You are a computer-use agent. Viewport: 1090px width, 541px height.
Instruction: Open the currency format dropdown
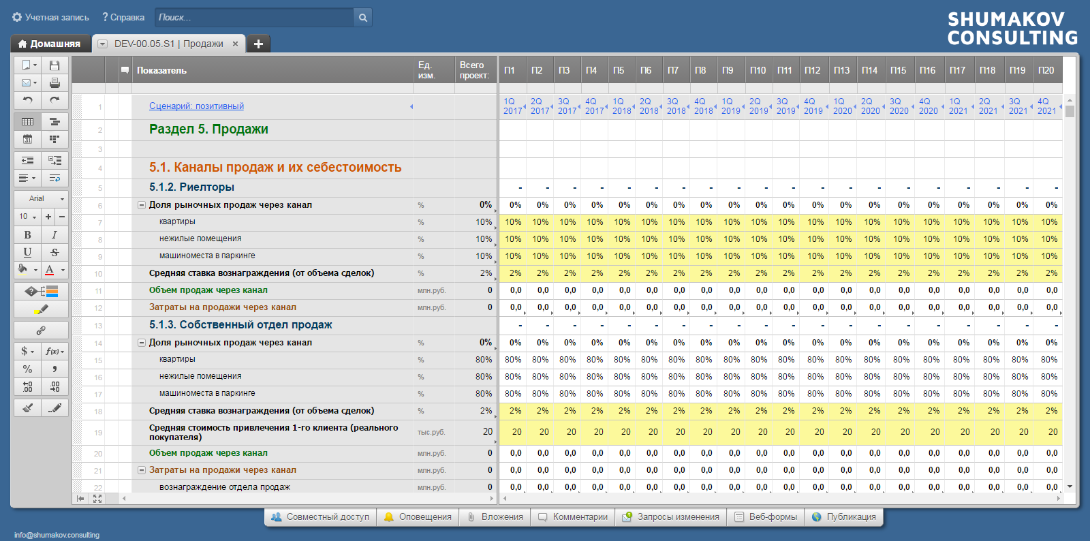(x=27, y=351)
